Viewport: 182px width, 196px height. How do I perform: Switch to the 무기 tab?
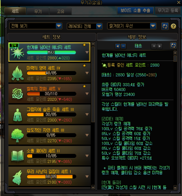click(x=38, y=12)
